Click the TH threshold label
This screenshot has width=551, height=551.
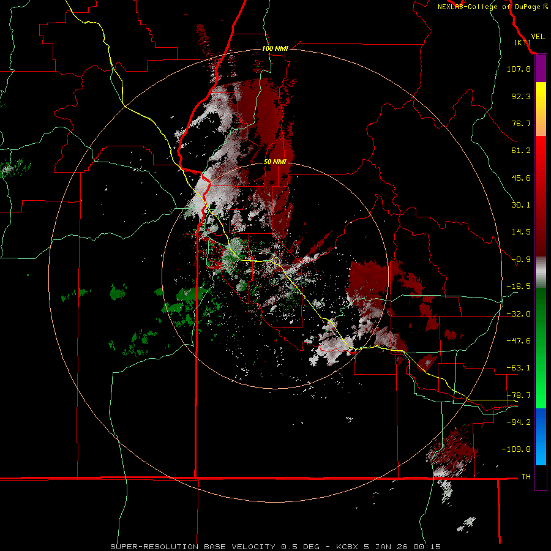point(526,477)
